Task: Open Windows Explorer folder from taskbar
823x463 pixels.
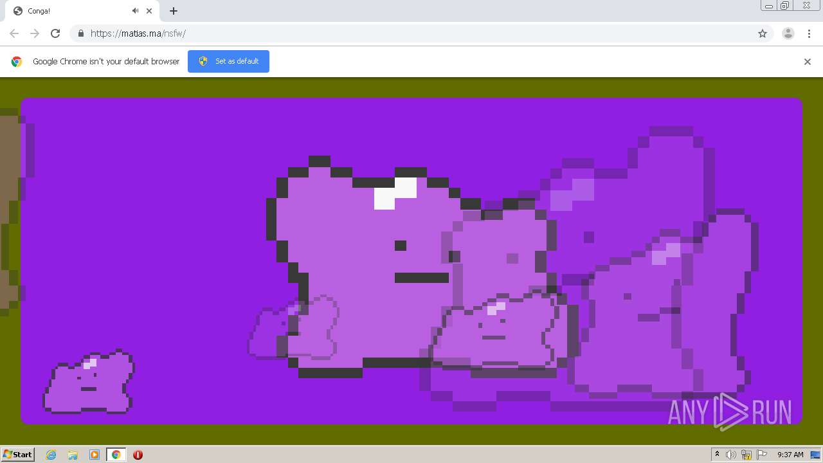Action: click(73, 455)
